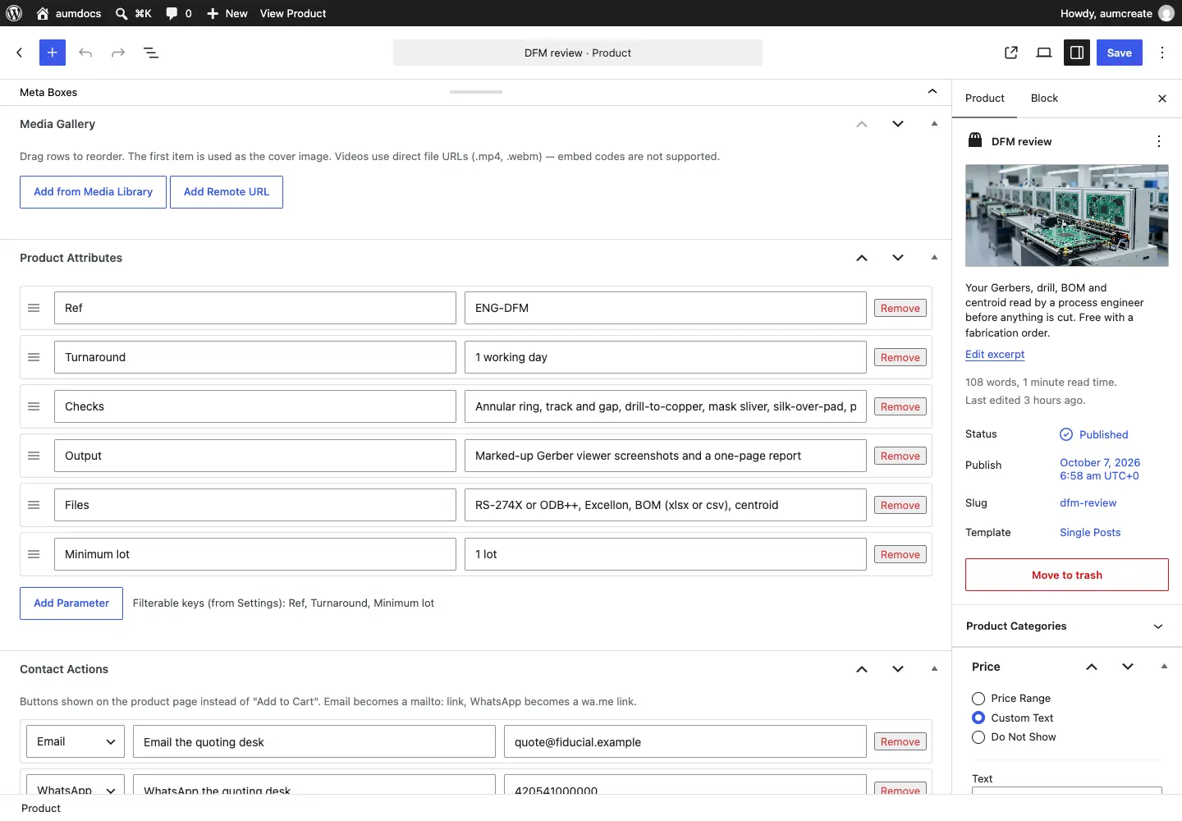
Task: Grab the drag handle for Ref row
Action: 34,308
